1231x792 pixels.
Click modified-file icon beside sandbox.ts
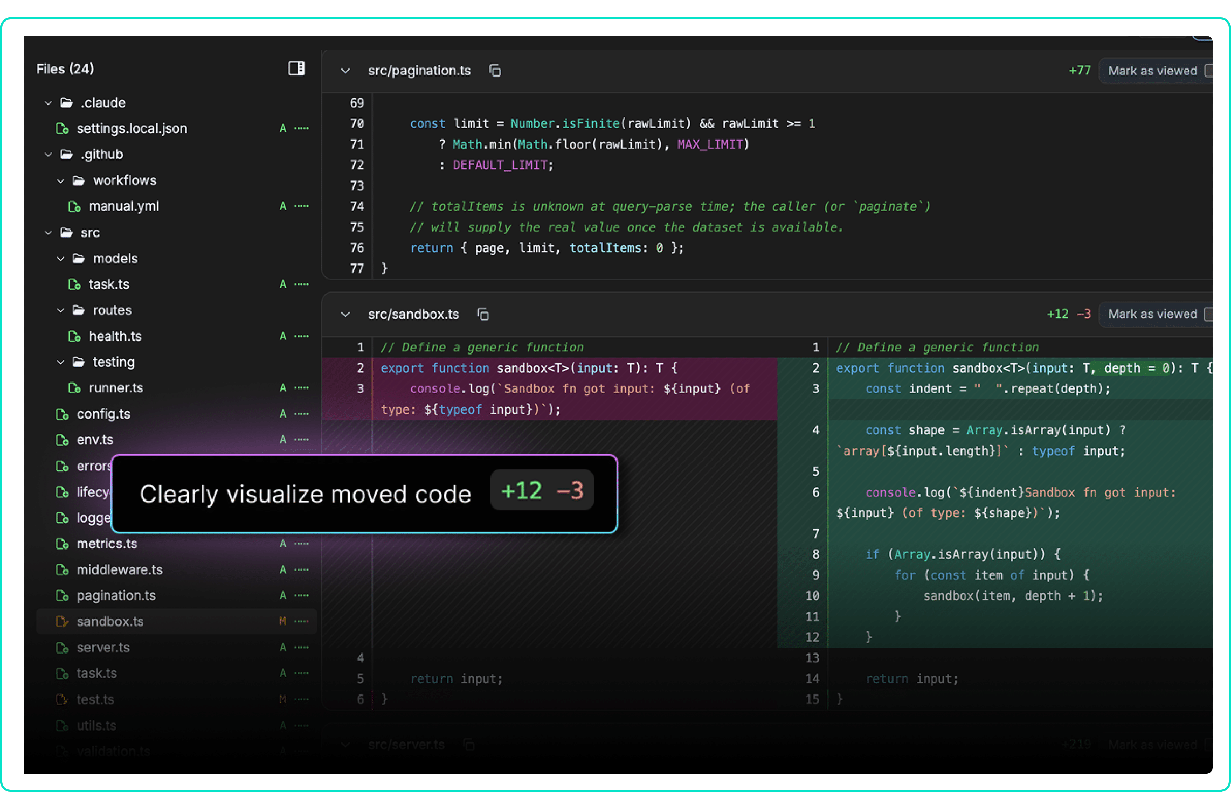click(x=63, y=621)
